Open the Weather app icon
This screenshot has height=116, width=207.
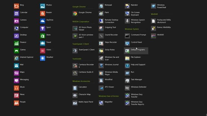tap(43, 58)
